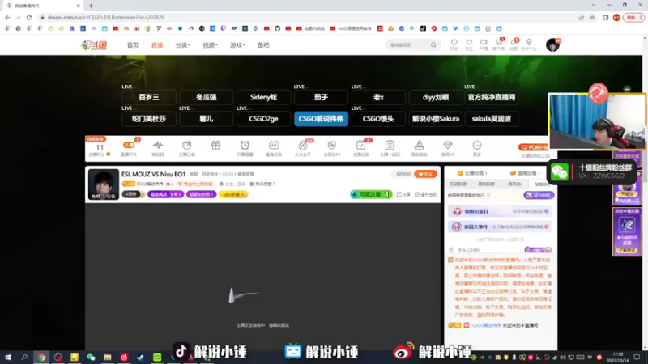Switch to the 日活跃度 tab
The width and height of the screenshot is (648, 364).
[458, 184]
